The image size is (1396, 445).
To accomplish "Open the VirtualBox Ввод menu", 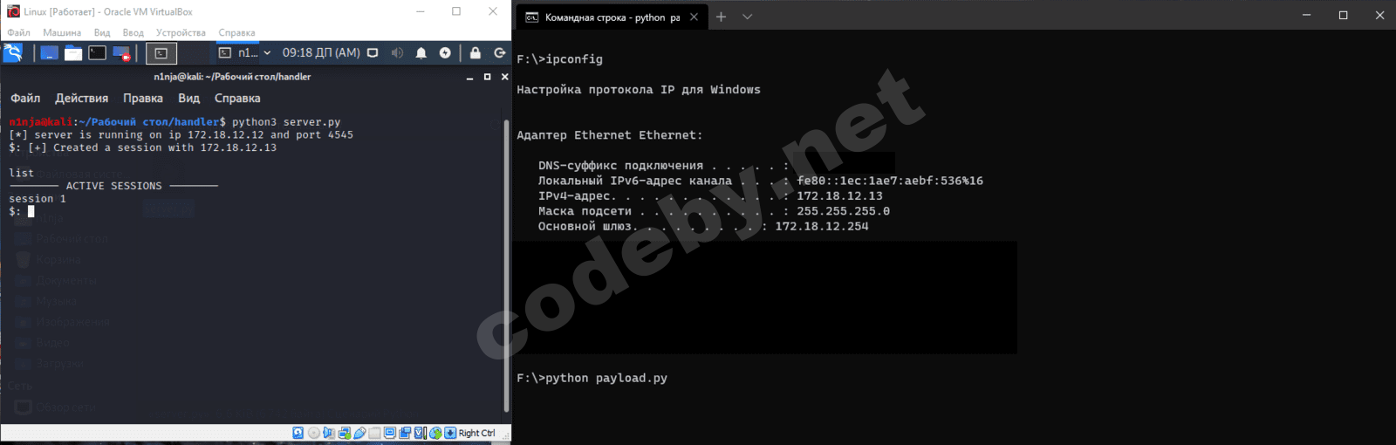I will coord(133,33).
